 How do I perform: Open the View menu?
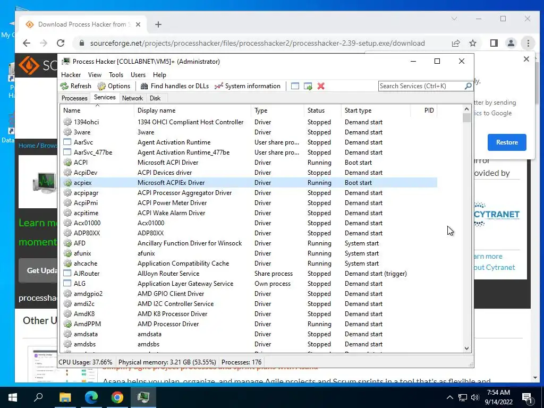[x=95, y=75]
